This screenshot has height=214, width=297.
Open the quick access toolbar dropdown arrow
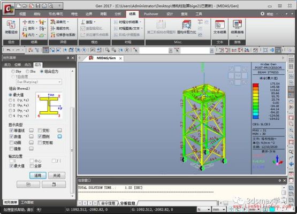(59, 6)
